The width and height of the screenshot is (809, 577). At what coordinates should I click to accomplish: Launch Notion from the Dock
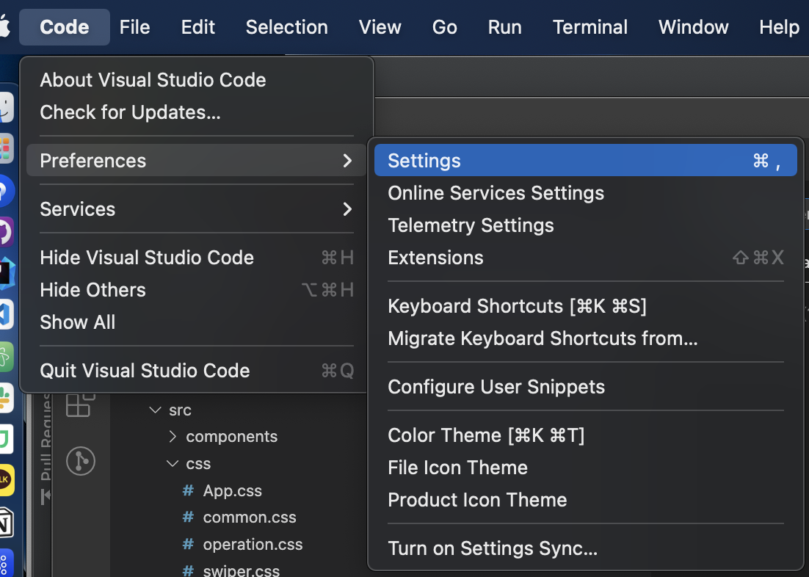tap(5, 520)
